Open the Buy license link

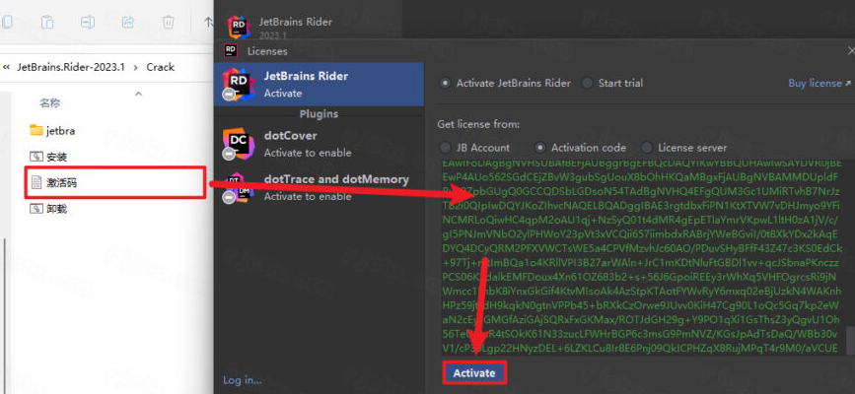[819, 84]
